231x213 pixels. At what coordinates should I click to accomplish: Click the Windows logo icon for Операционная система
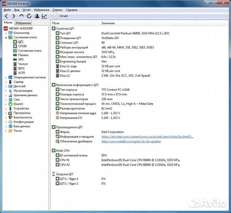10,77
